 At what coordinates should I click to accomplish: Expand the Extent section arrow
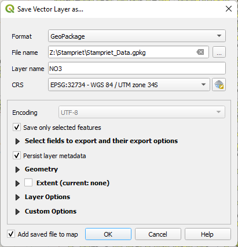(17, 184)
